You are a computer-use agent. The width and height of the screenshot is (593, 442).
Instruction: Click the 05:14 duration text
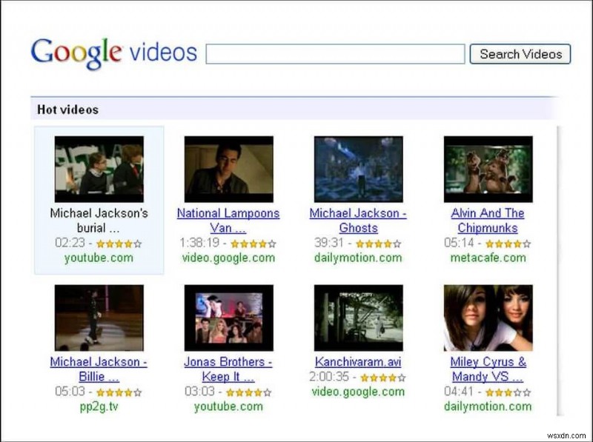pyautogui.click(x=459, y=243)
